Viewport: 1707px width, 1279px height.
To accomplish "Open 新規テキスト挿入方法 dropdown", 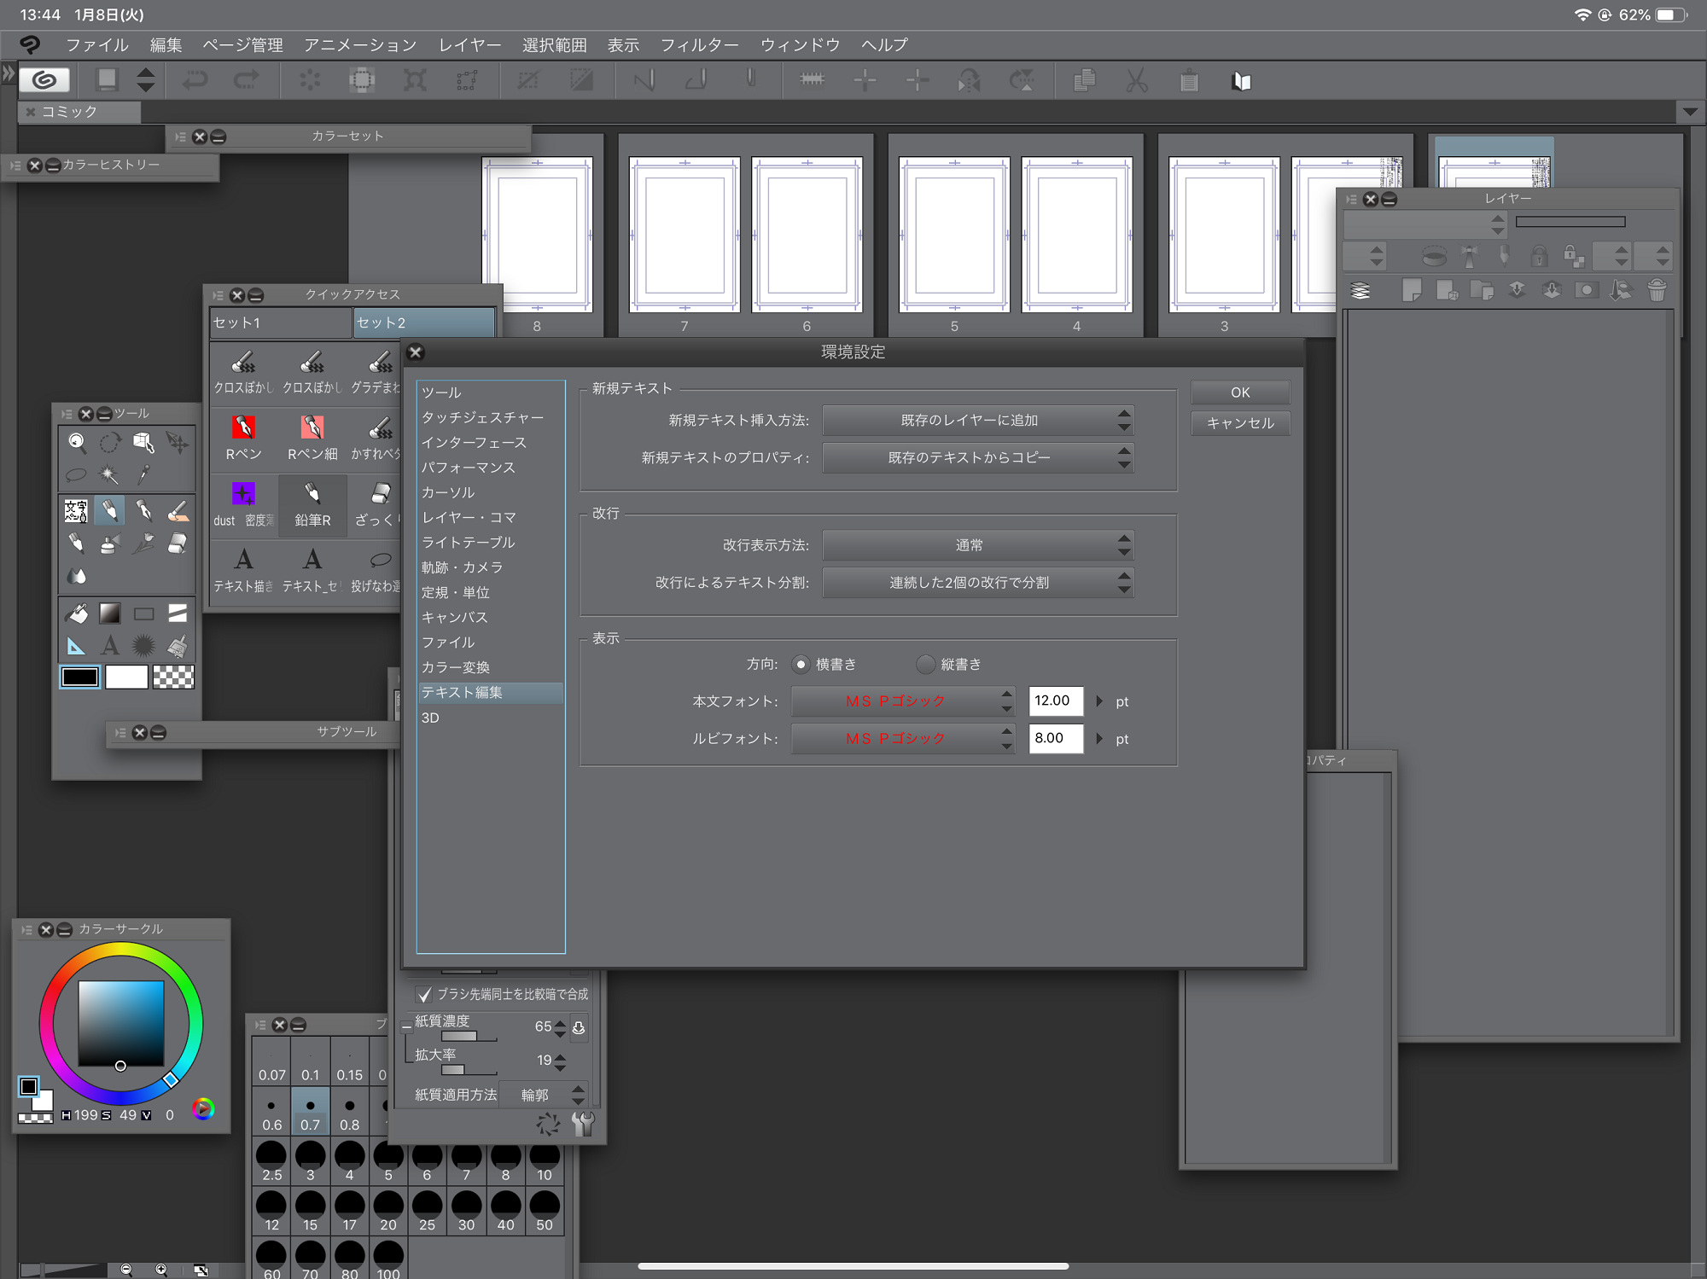I will pyautogui.click(x=977, y=420).
